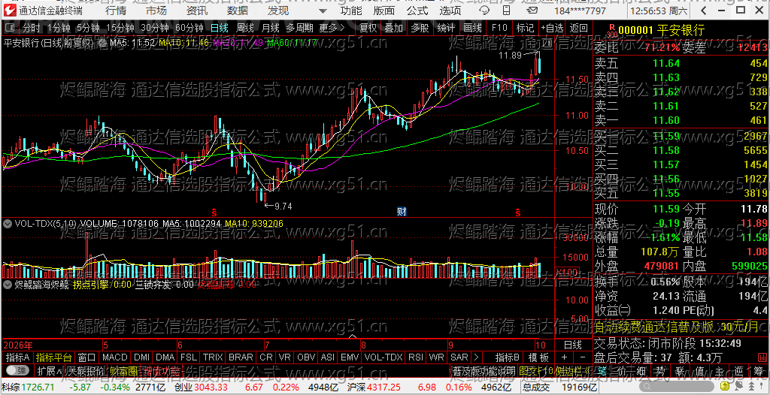Click the plus button next to 模板

564,357
